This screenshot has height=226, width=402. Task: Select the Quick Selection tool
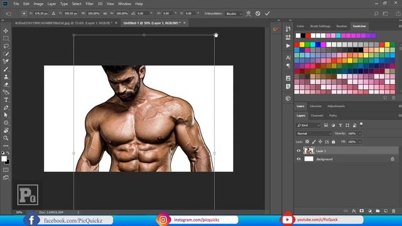click(x=6, y=54)
